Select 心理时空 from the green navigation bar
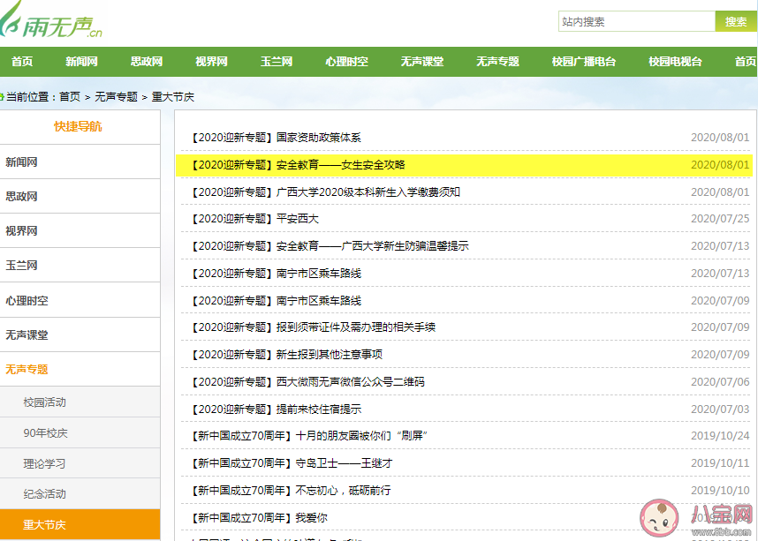This screenshot has width=758, height=541. click(x=346, y=62)
